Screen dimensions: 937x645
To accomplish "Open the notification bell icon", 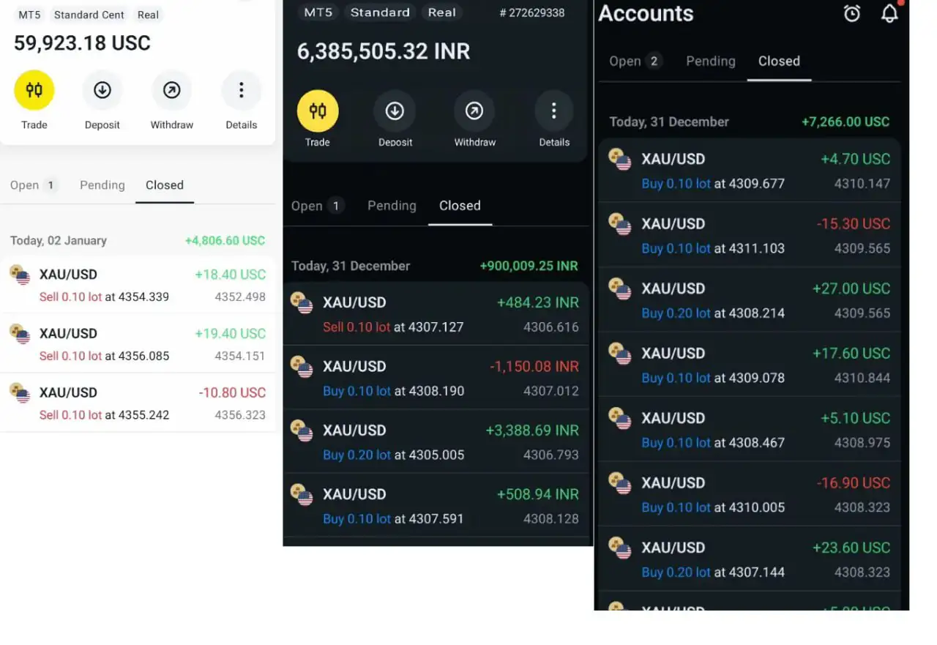I will pyautogui.click(x=889, y=13).
